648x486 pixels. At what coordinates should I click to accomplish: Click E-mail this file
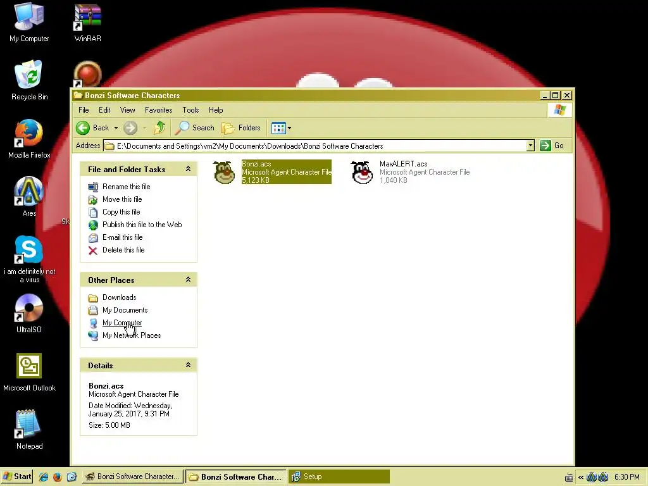tap(122, 237)
